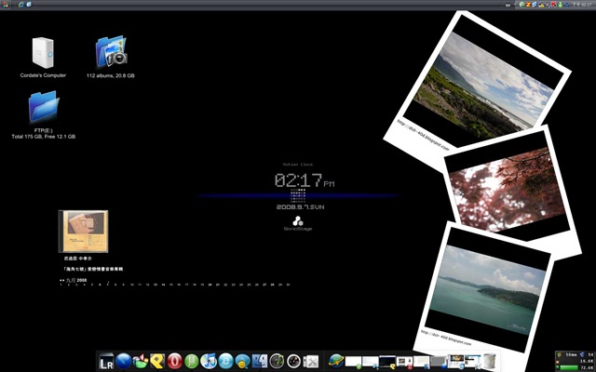Open the photo albums folder with camera
Image resolution: width=596 pixels, height=372 pixels.
pos(111,54)
